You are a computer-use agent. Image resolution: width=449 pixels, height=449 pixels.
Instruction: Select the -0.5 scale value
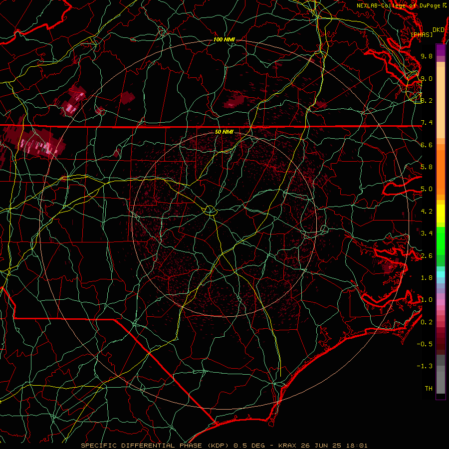pos(425,344)
